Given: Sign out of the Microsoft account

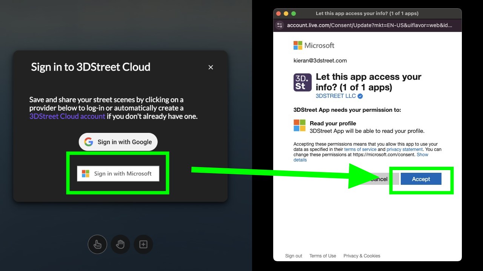Looking at the screenshot, I should click(294, 256).
